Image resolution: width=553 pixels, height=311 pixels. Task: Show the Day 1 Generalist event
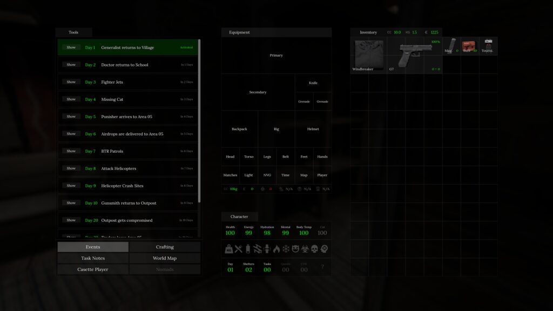click(71, 48)
